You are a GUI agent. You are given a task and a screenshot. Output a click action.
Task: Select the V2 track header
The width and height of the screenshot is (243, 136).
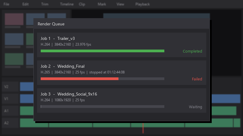click(10, 86)
